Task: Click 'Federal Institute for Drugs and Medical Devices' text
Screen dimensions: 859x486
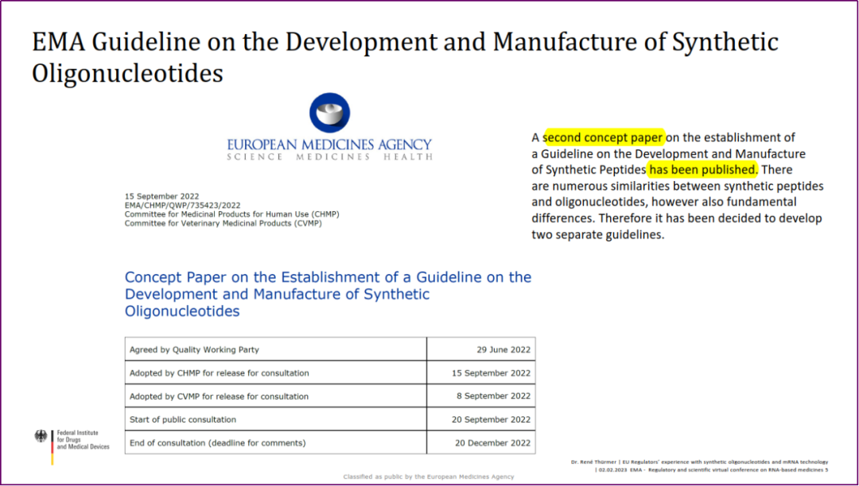Action: 83,439
